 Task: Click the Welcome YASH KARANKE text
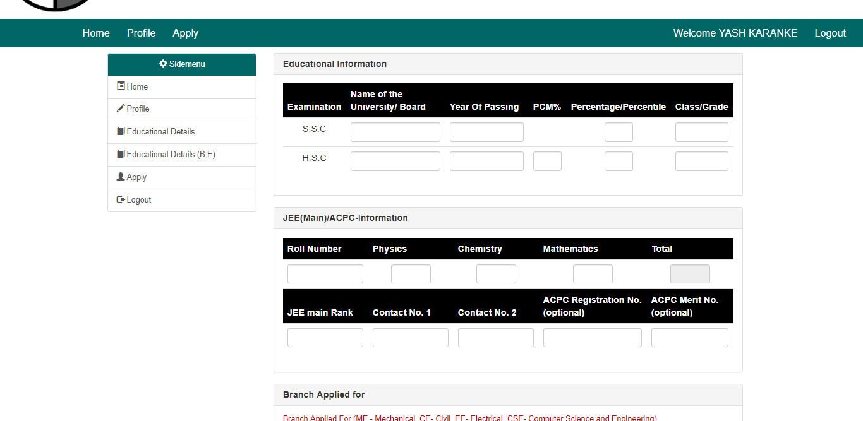tap(735, 33)
